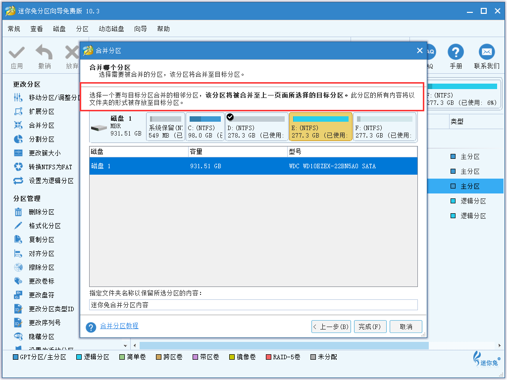Click the 型号 column header
507x380 pixels.
tap(352, 152)
